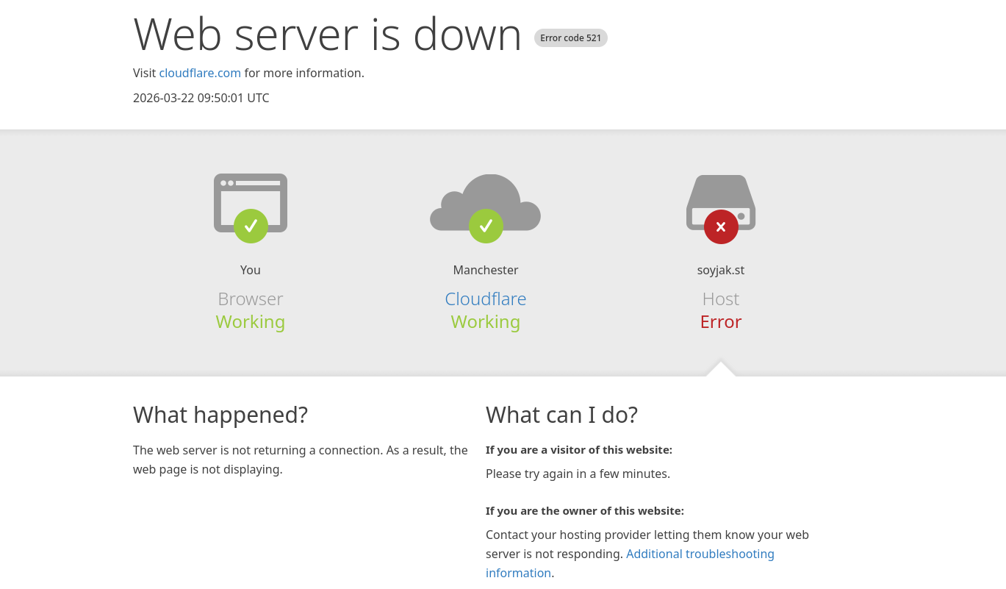Click 'The web server is not returning a connection' paragraph

coord(301,460)
